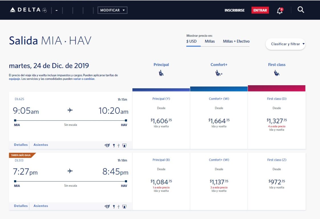Click Wi-Fi icon for flight DL513
Image resolution: width=320 pixels, height=219 pixels.
click(x=107, y=206)
